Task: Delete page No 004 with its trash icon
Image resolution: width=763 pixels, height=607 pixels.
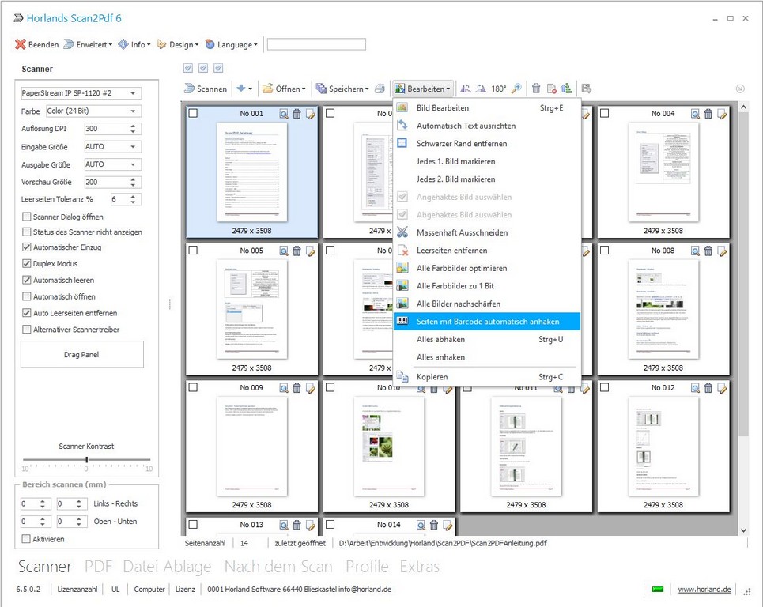Action: (708, 114)
